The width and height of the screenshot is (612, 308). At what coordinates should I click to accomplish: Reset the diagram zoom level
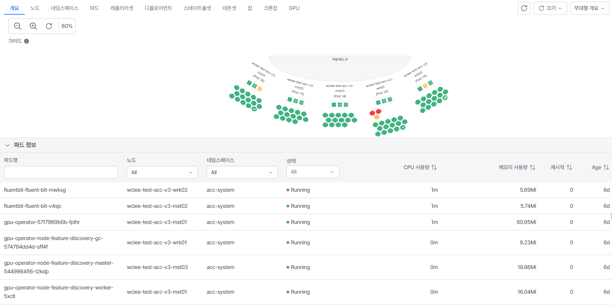coord(49,26)
